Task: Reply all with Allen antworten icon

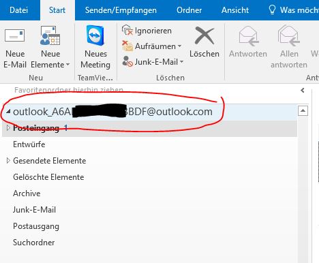Action: 288,35
